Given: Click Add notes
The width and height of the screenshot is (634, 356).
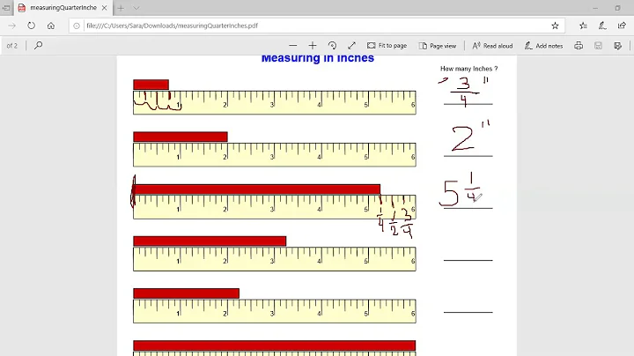Looking at the screenshot, I should pyautogui.click(x=543, y=45).
